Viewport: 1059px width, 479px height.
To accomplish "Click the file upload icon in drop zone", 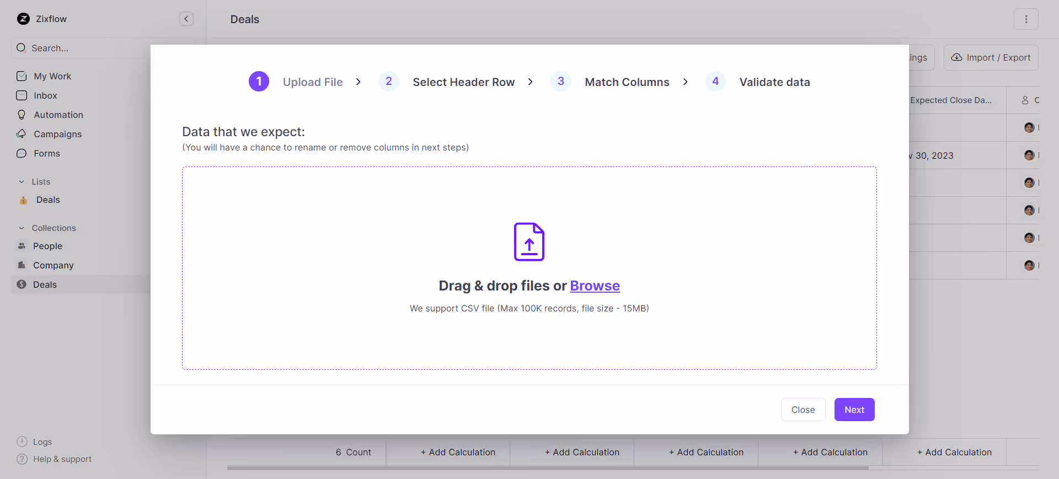I will [529, 241].
